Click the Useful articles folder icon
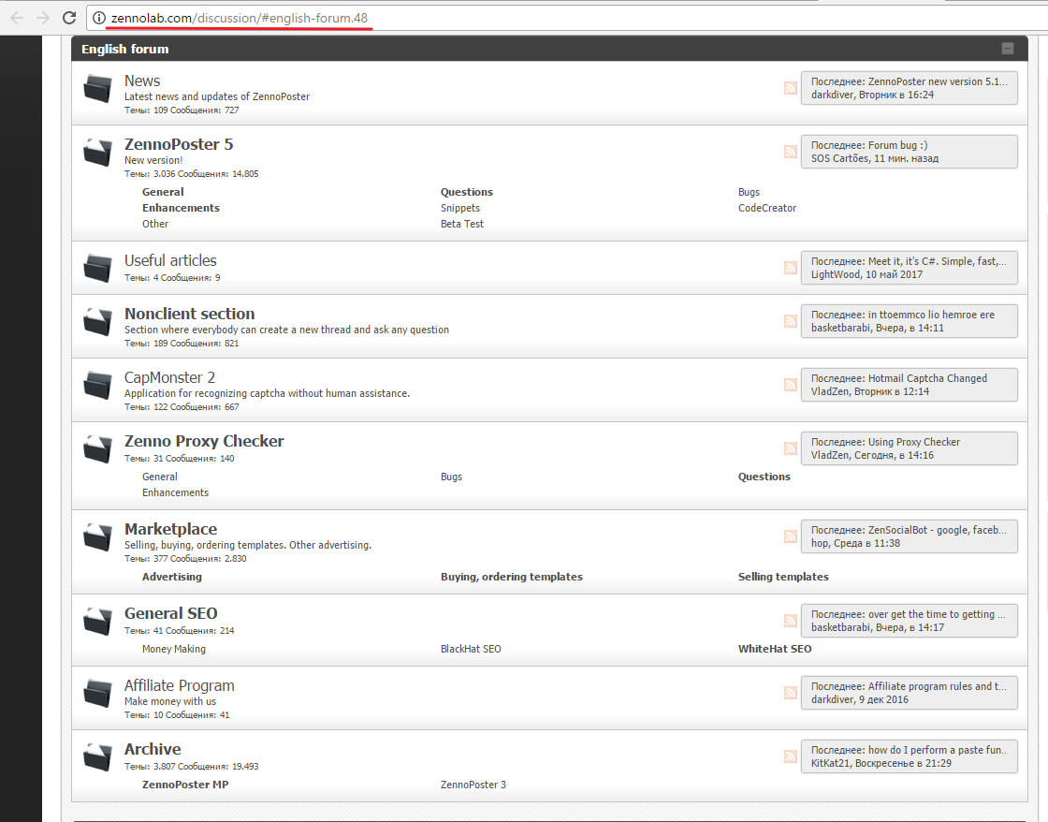The image size is (1048, 822). (x=97, y=268)
